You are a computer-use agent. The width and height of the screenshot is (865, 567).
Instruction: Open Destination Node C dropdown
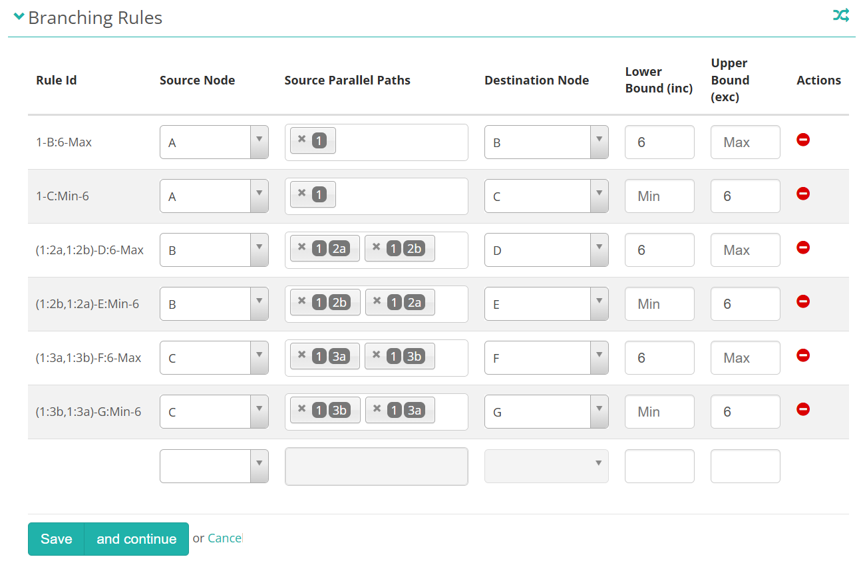coord(546,196)
